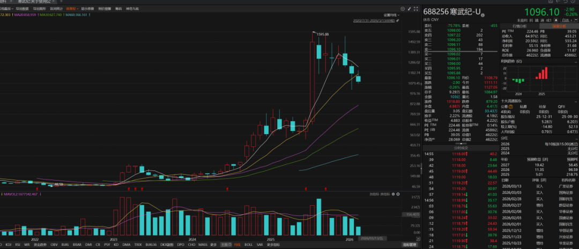Click 加指标 in volume panel
Image resolution: width=579 pixels, height=249 pixels.
click(x=374, y=194)
